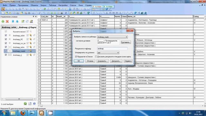Click the Name_rd column header
The width and height of the screenshot is (206, 116).
[160, 16]
